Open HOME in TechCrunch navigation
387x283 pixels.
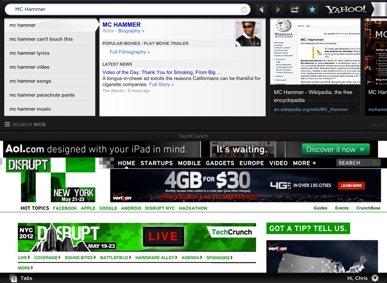126,163
